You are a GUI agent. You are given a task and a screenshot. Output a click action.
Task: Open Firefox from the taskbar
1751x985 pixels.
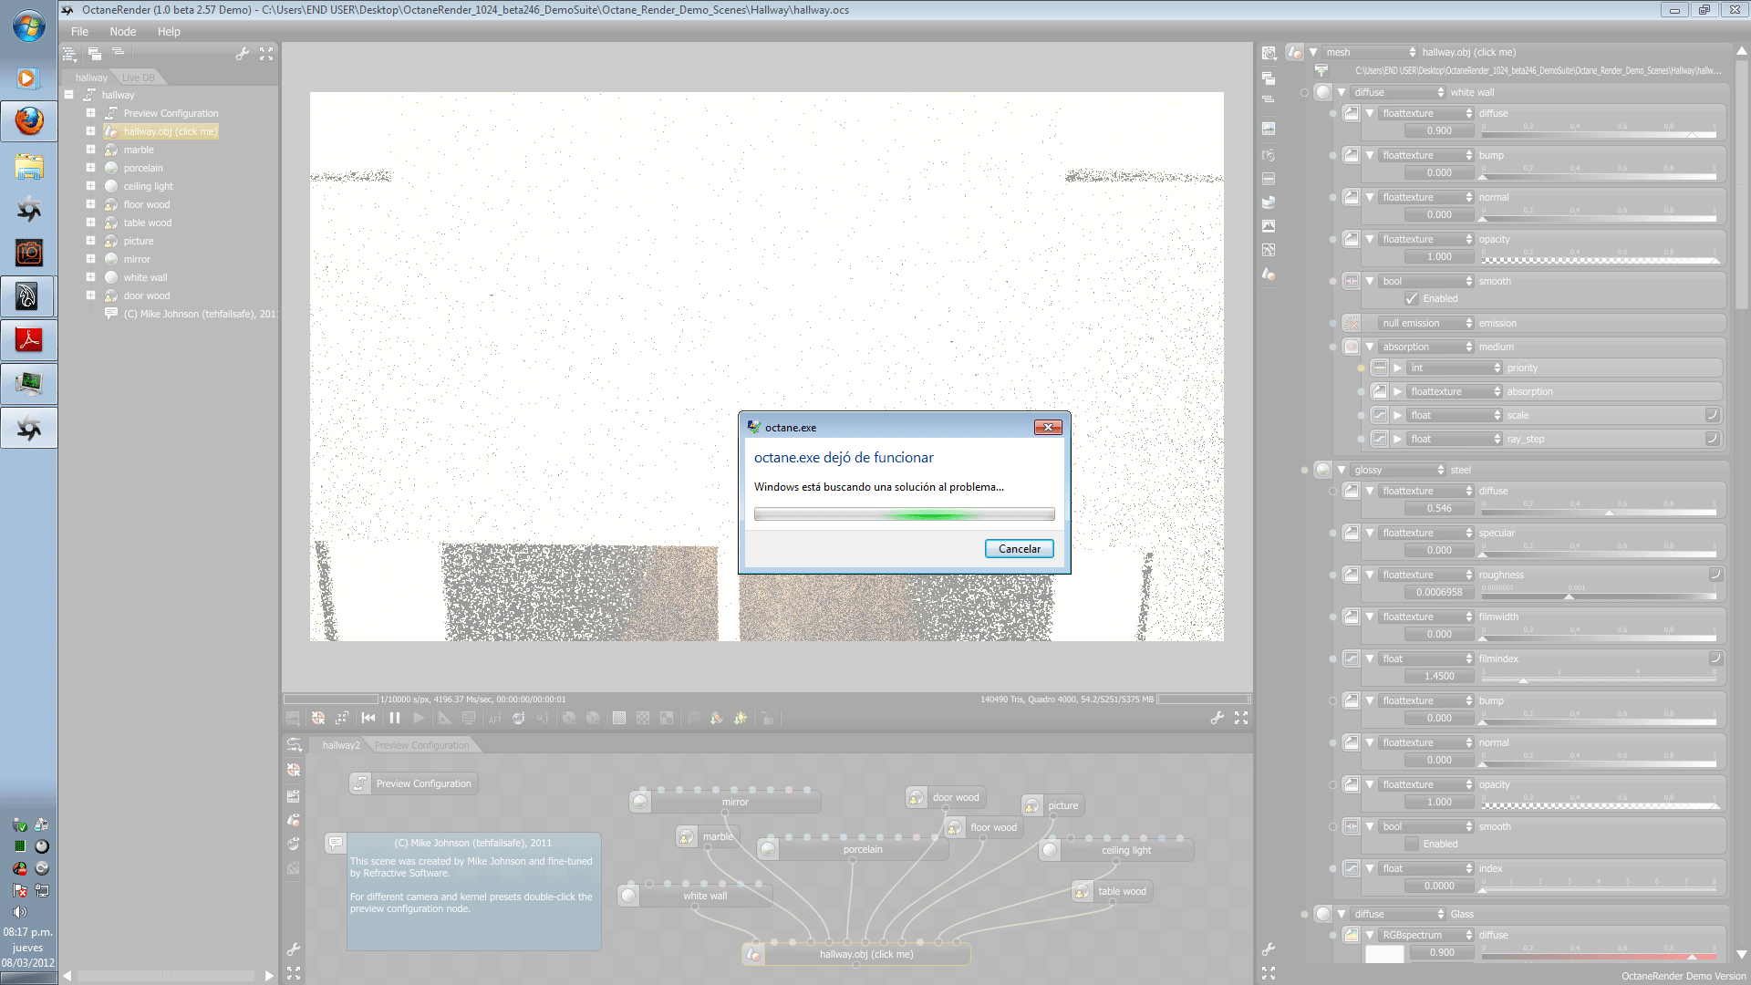(29, 121)
